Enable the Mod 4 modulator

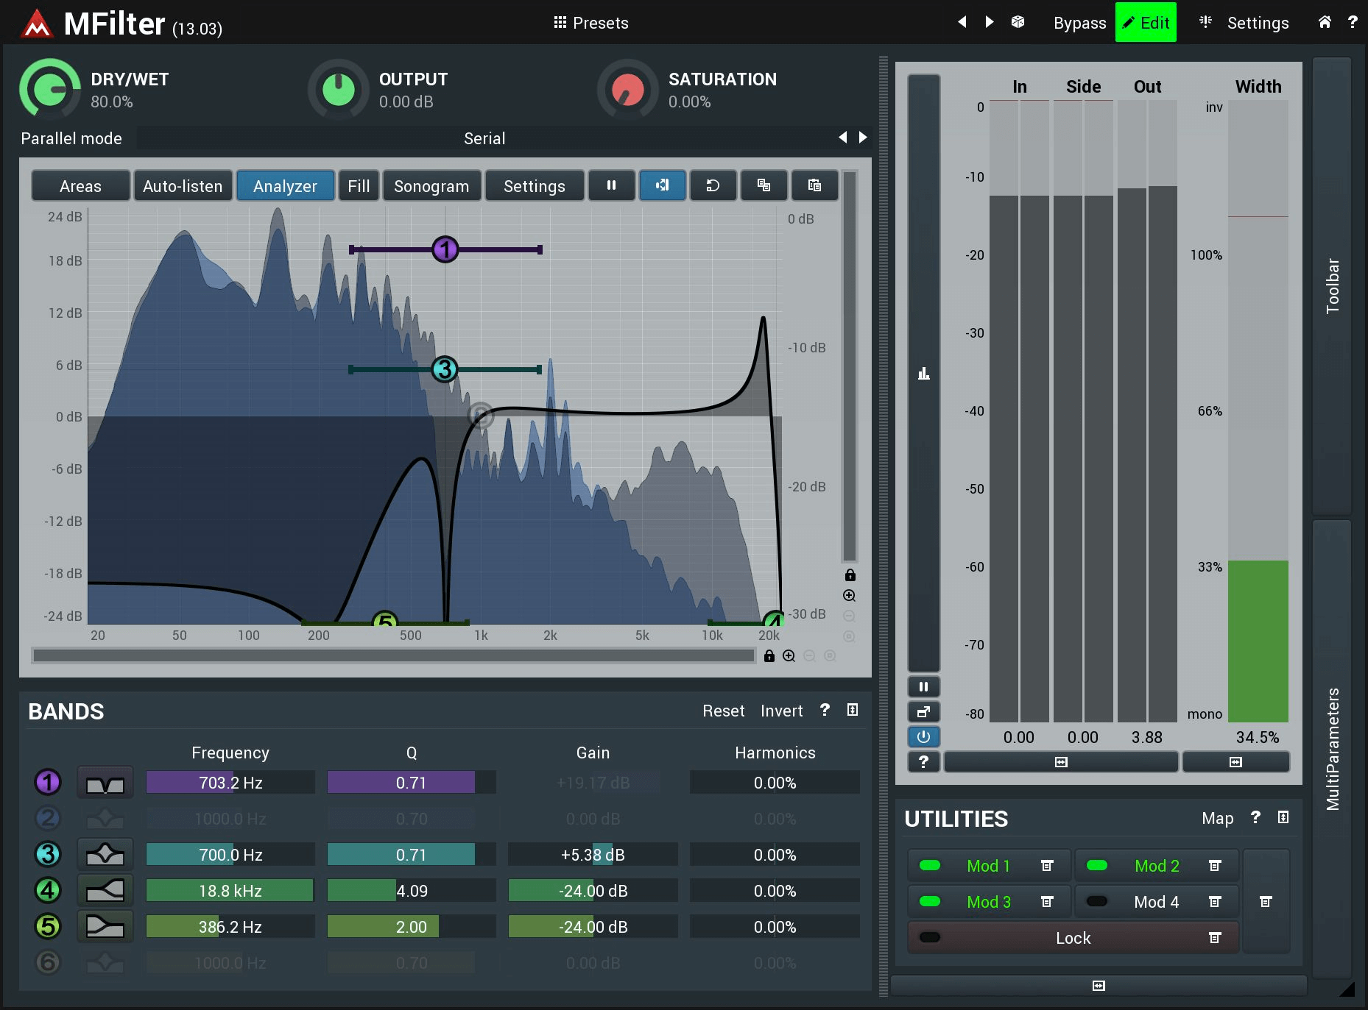[1098, 901]
